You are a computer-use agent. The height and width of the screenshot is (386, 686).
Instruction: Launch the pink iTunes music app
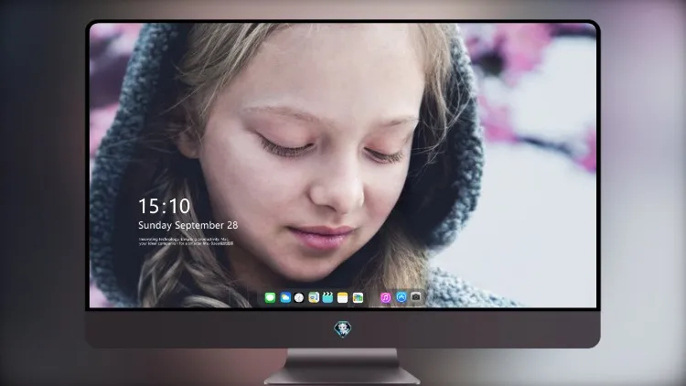tap(385, 297)
